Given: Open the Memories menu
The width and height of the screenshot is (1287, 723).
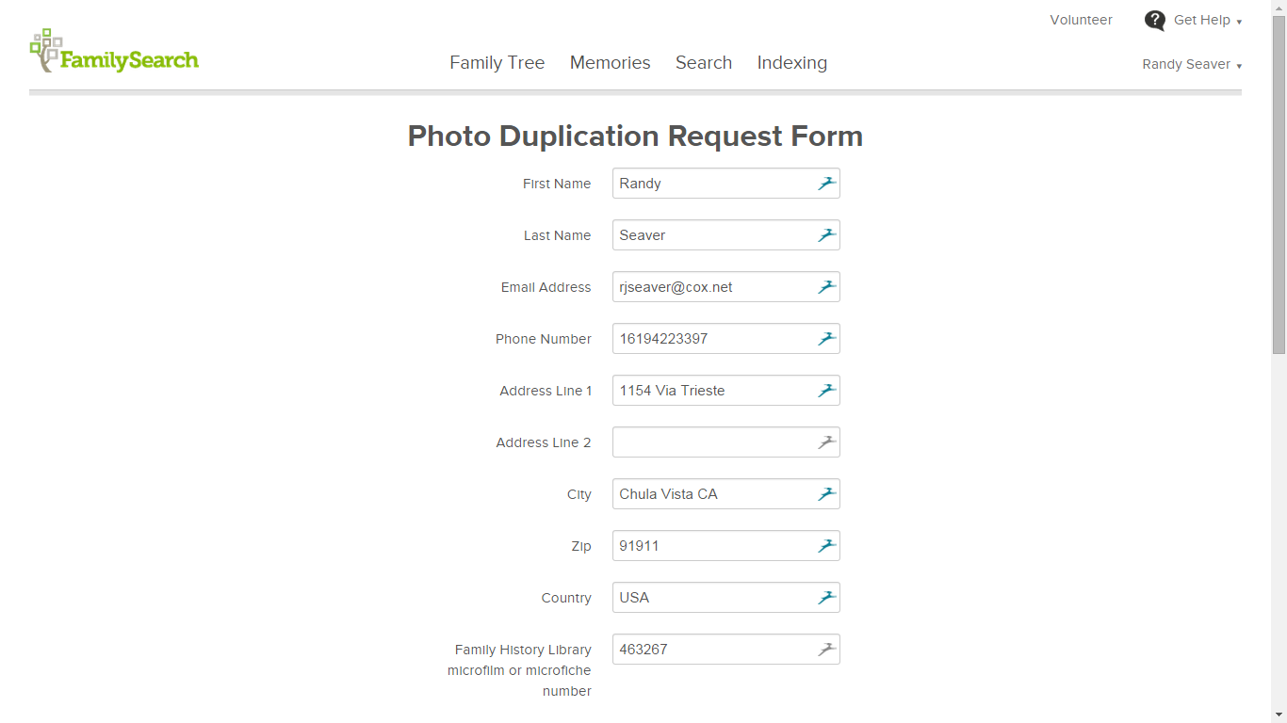Looking at the screenshot, I should pyautogui.click(x=611, y=63).
